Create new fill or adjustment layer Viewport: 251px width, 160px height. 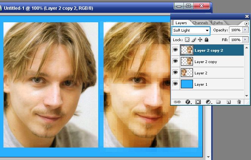(x=208, y=102)
